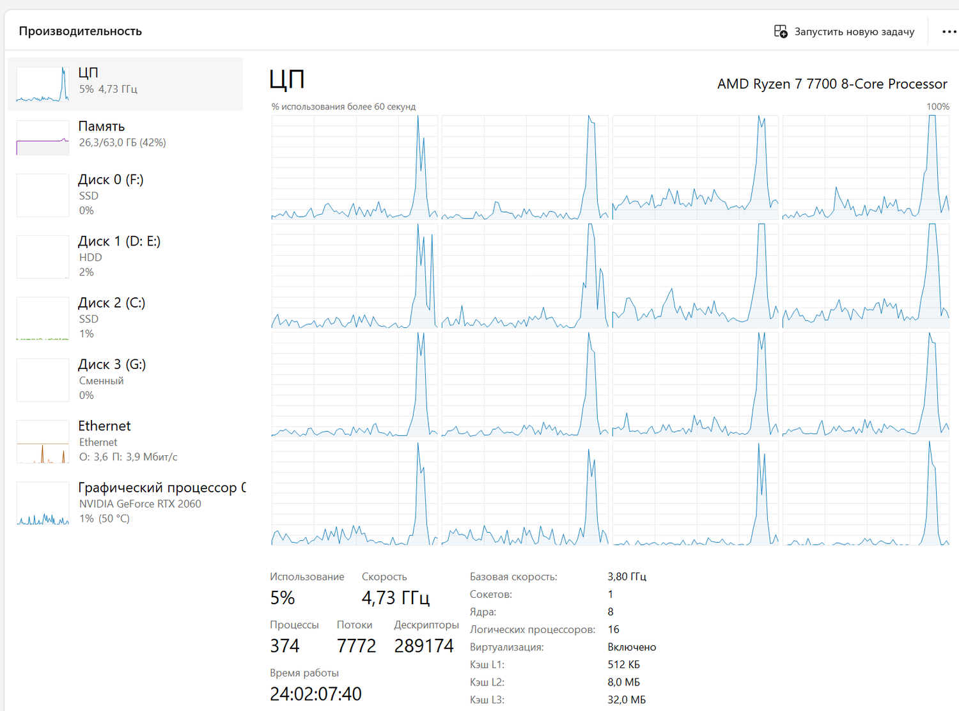Click the Кэш L3 value 32,0 МБ
Viewport: 959px width, 711px height.
tap(627, 699)
